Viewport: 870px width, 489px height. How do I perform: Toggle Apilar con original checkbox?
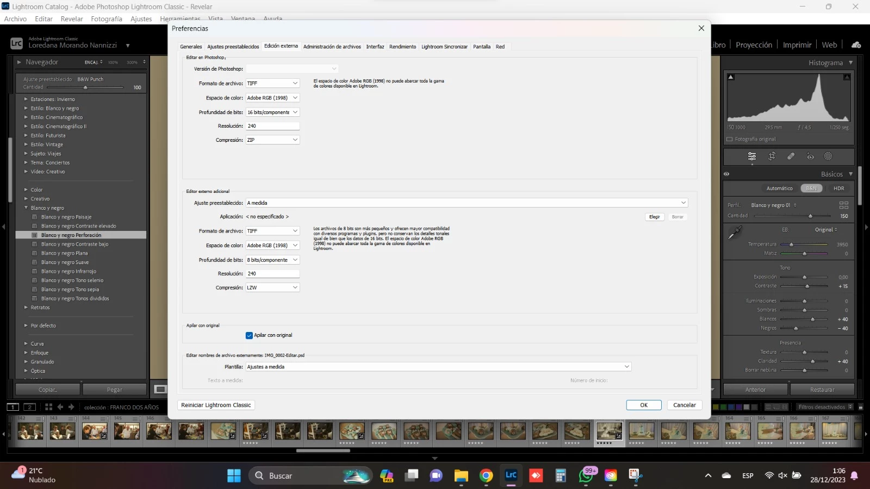click(249, 335)
